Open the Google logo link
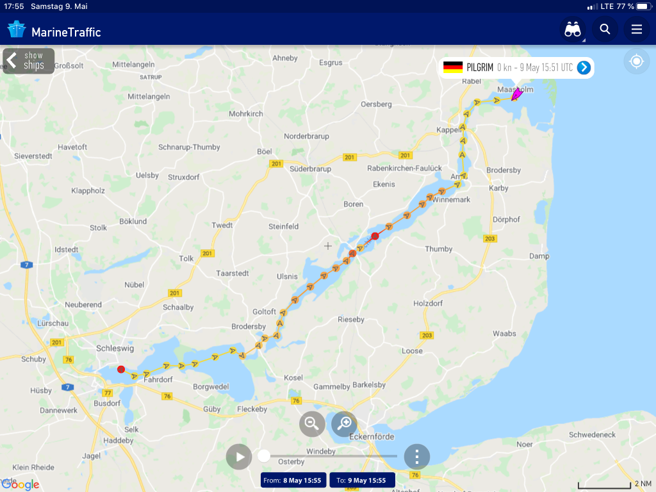 pos(21,484)
